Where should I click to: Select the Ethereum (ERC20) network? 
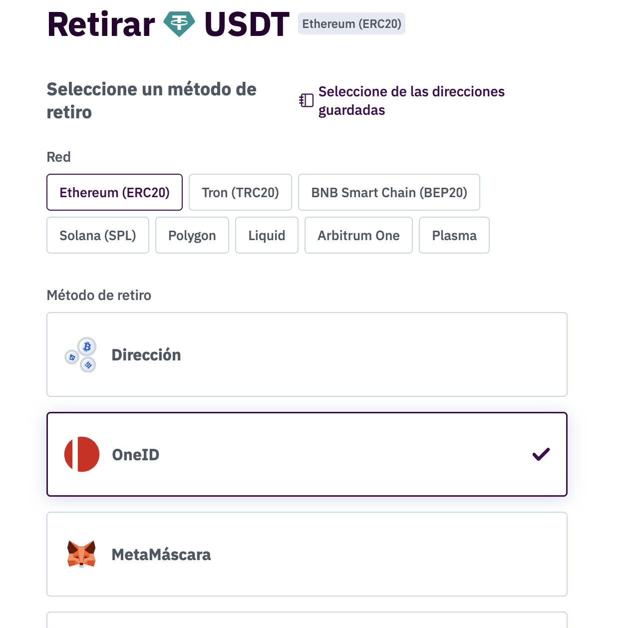(114, 192)
